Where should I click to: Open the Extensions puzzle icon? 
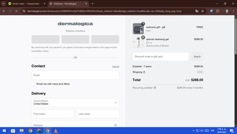pyautogui.click(x=217, y=11)
